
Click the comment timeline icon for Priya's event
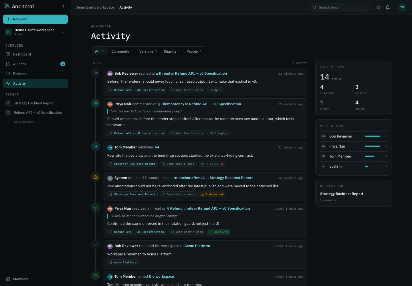[x=96, y=103]
